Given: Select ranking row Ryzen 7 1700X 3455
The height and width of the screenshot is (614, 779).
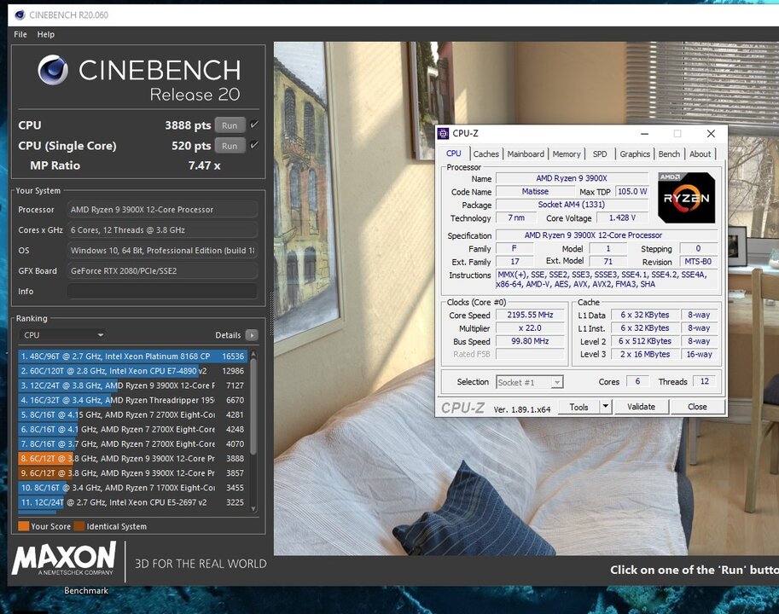Looking at the screenshot, I should pos(132,488).
